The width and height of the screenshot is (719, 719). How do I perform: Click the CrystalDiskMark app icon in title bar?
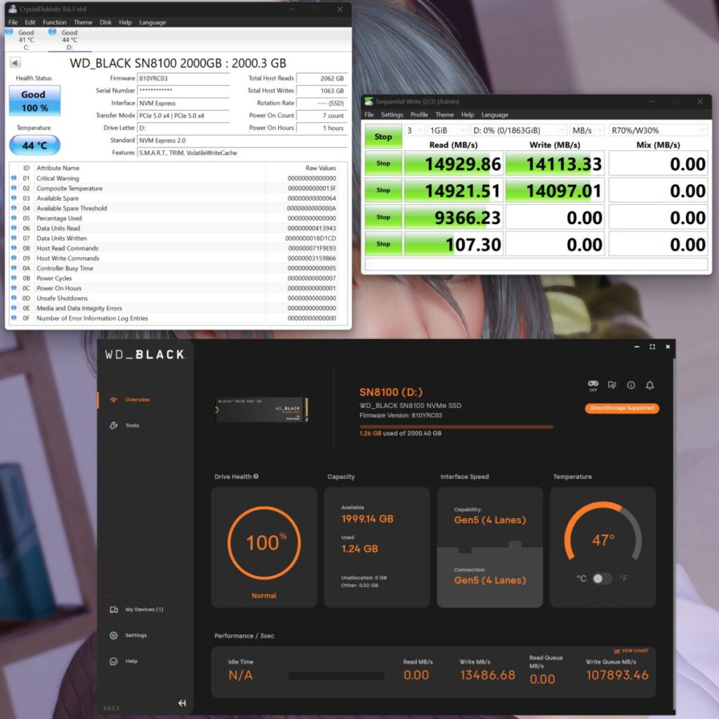point(369,101)
